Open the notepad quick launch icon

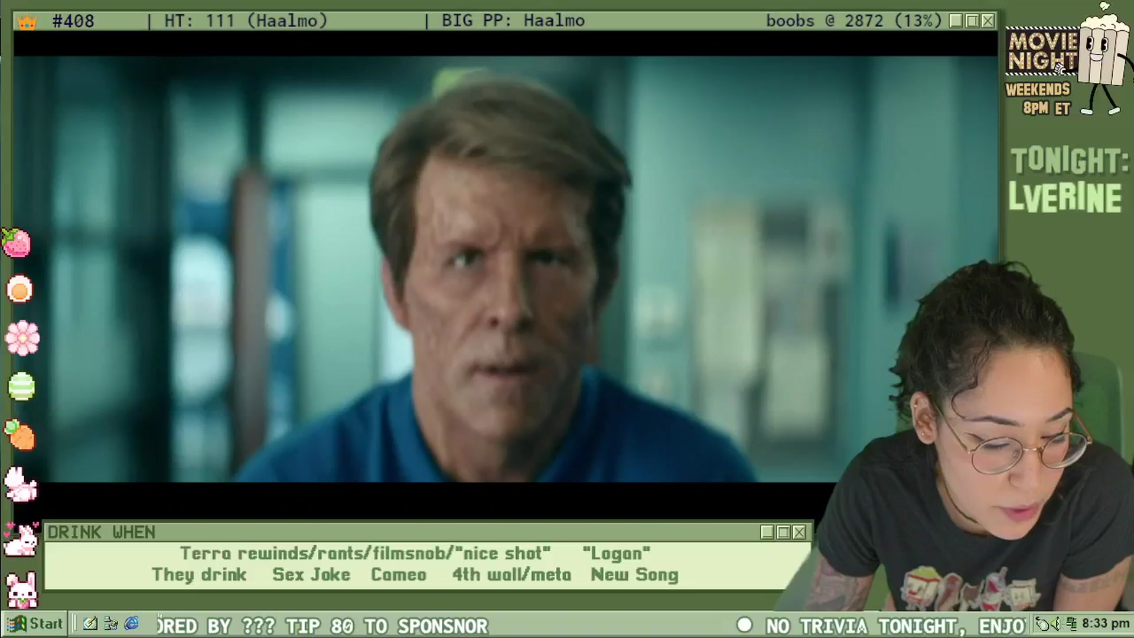pos(90,623)
